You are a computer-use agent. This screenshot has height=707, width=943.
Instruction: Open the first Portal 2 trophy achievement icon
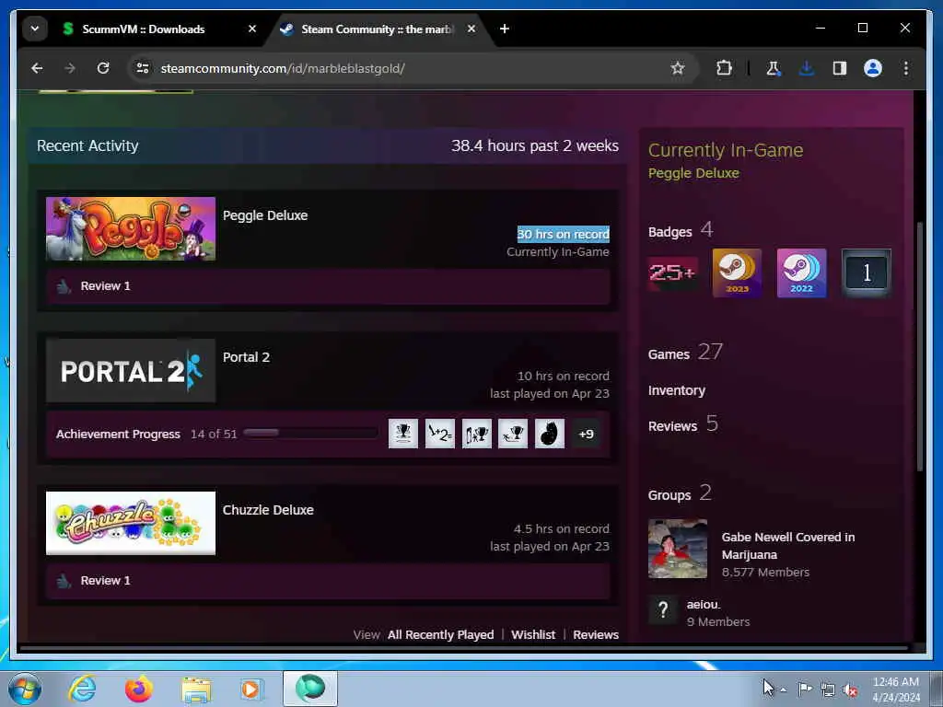[x=403, y=434]
